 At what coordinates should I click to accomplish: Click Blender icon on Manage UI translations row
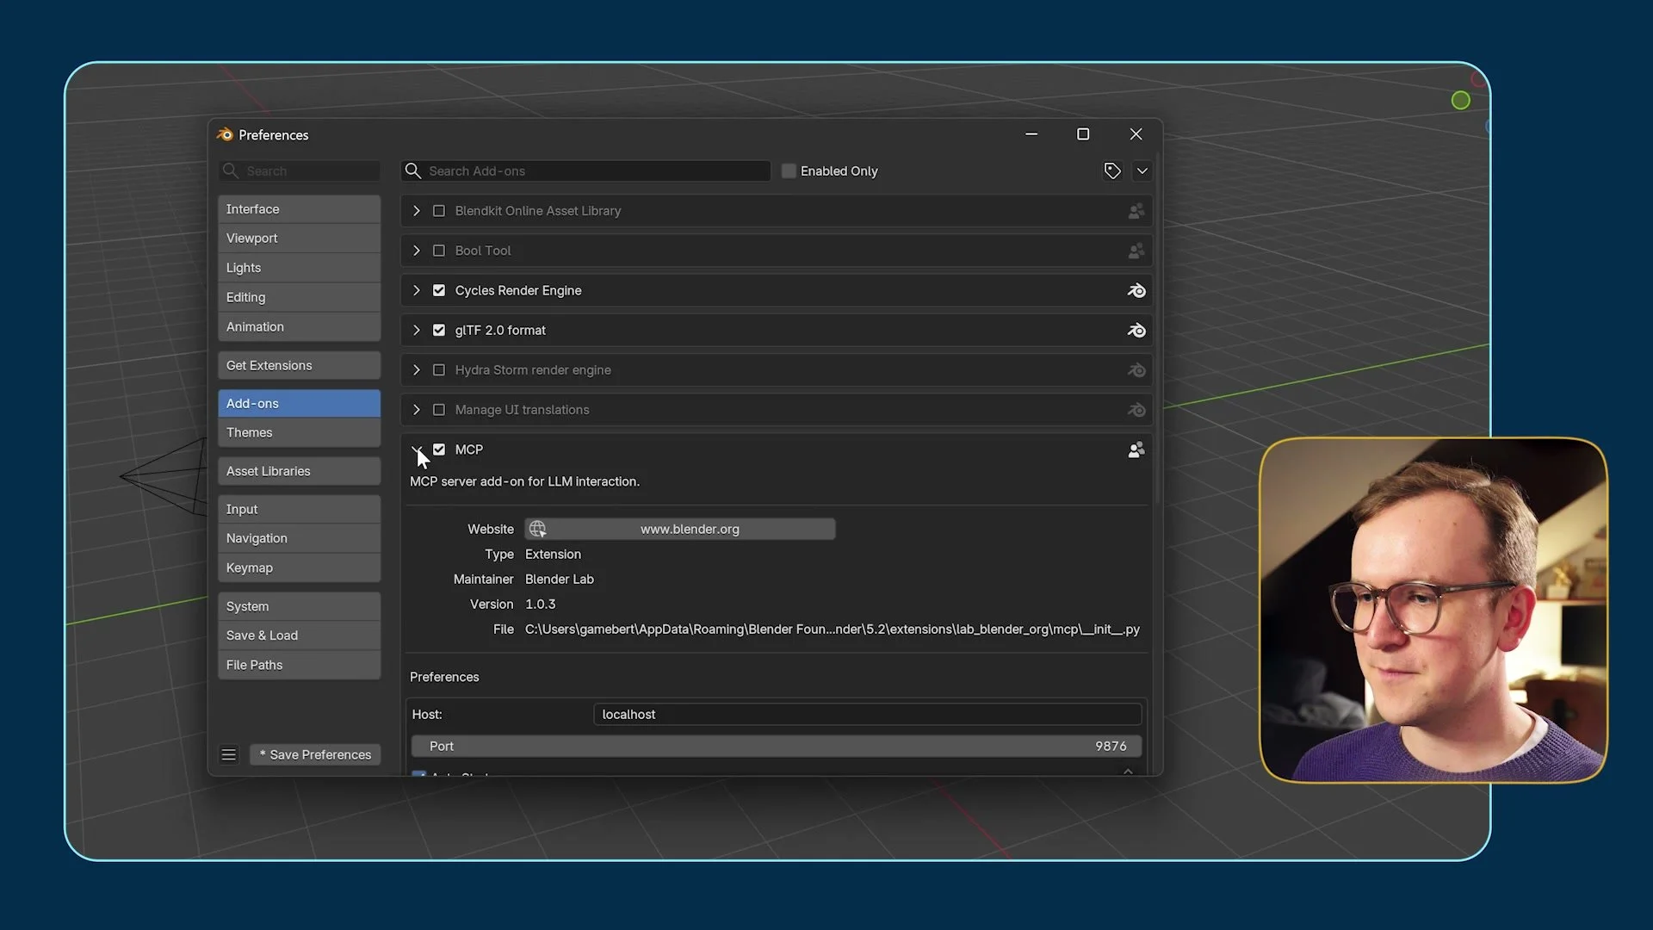(1136, 410)
